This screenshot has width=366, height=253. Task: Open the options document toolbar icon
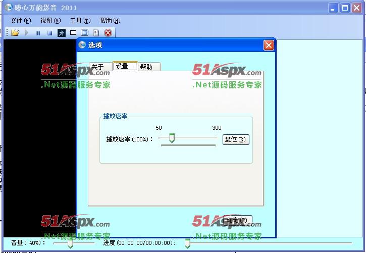pos(96,33)
